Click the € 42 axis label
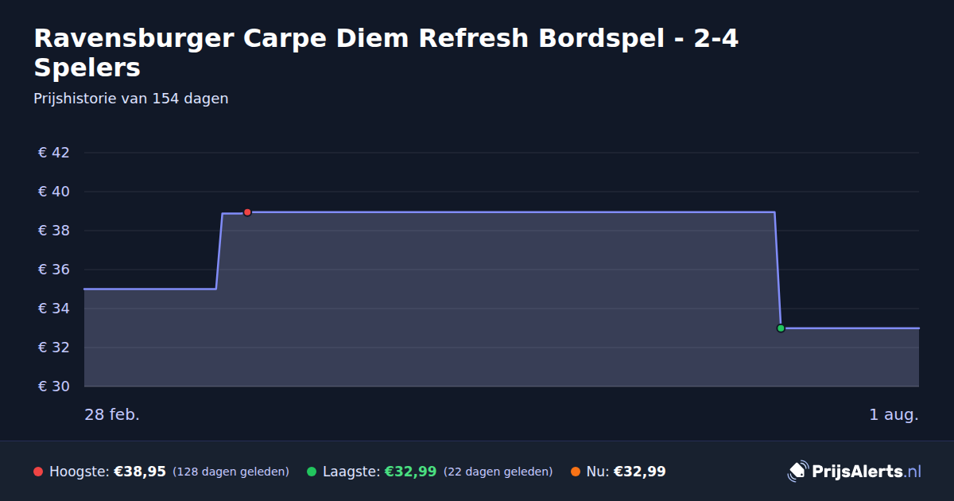 [54, 153]
